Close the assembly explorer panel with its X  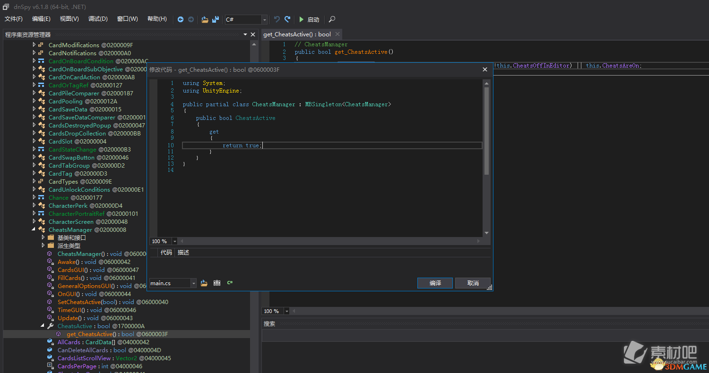coord(253,34)
